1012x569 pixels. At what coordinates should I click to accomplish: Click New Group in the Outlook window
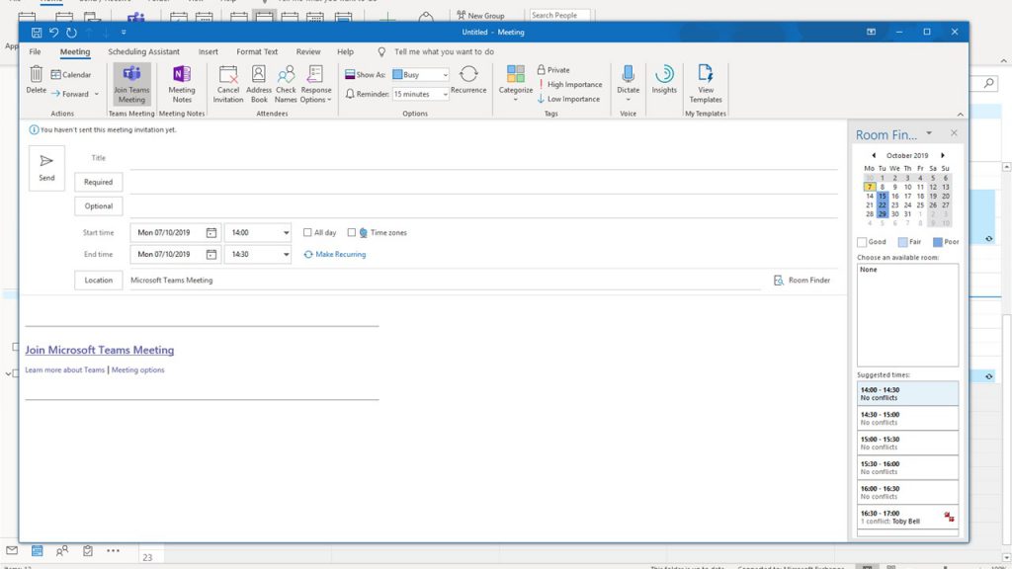tap(480, 15)
